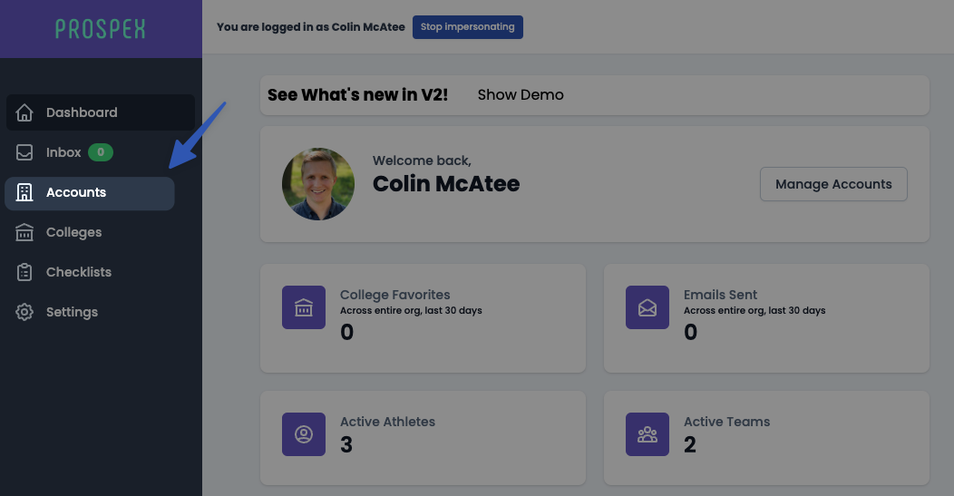Image resolution: width=954 pixels, height=496 pixels.
Task: Click the Accounts building icon
Action: 24,192
